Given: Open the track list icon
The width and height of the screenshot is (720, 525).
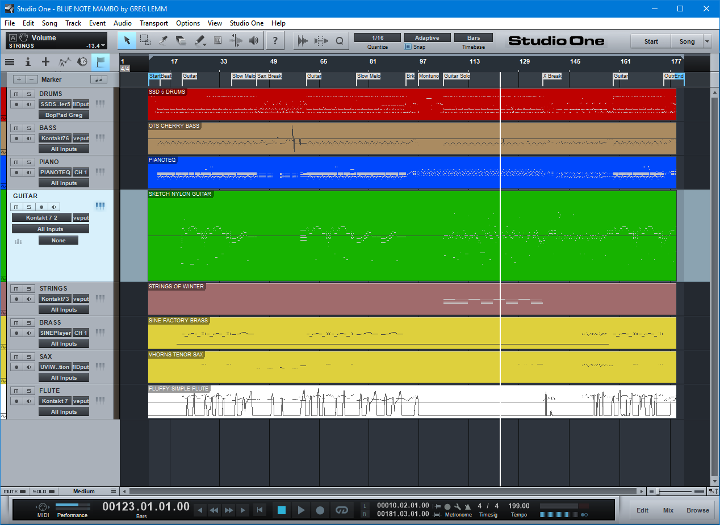Looking at the screenshot, I should (x=10, y=62).
